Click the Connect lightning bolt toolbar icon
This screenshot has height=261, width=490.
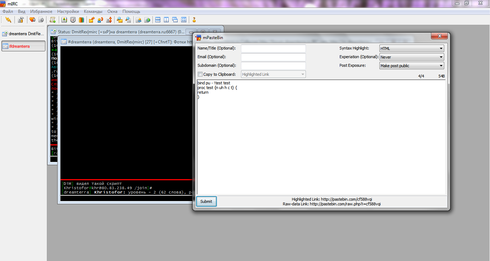click(x=8, y=20)
